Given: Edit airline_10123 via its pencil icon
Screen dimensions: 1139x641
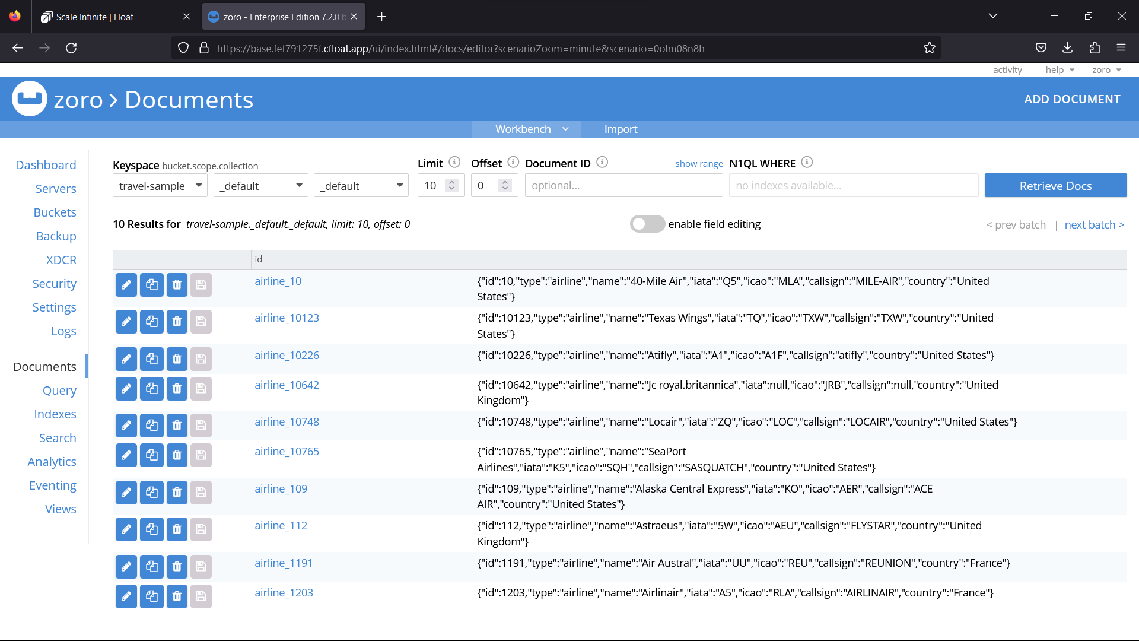Looking at the screenshot, I should 126,322.
